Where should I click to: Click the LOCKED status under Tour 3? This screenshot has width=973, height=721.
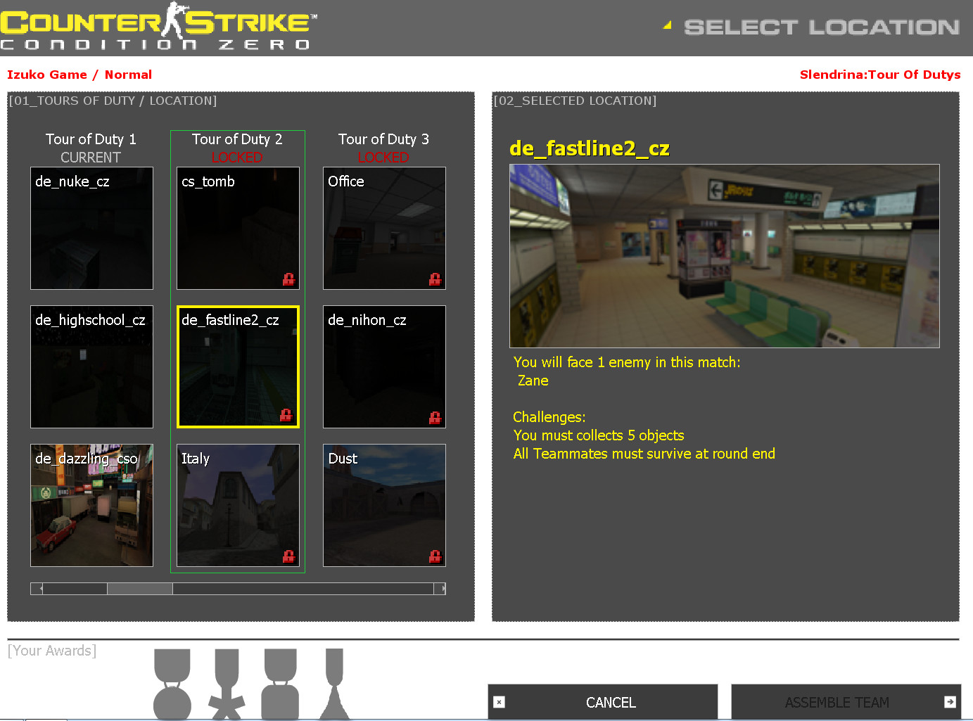383,158
